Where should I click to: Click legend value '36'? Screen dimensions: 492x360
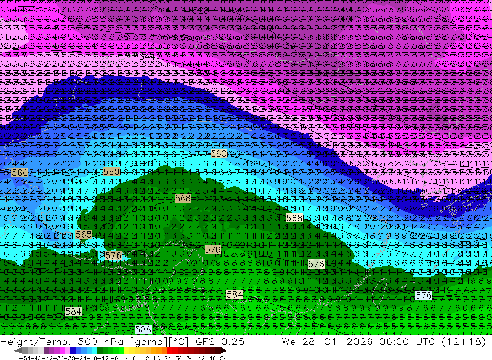click(x=190, y=358)
